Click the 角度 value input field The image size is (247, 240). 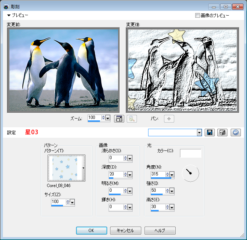point(158,174)
